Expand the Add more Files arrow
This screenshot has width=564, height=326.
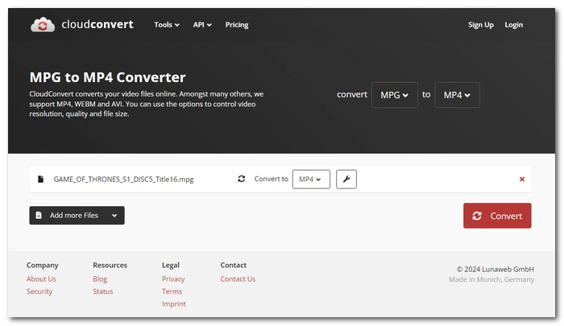click(114, 215)
